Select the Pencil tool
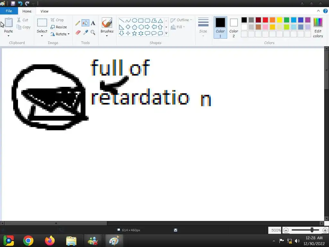The width and height of the screenshot is (329, 247). (78, 23)
